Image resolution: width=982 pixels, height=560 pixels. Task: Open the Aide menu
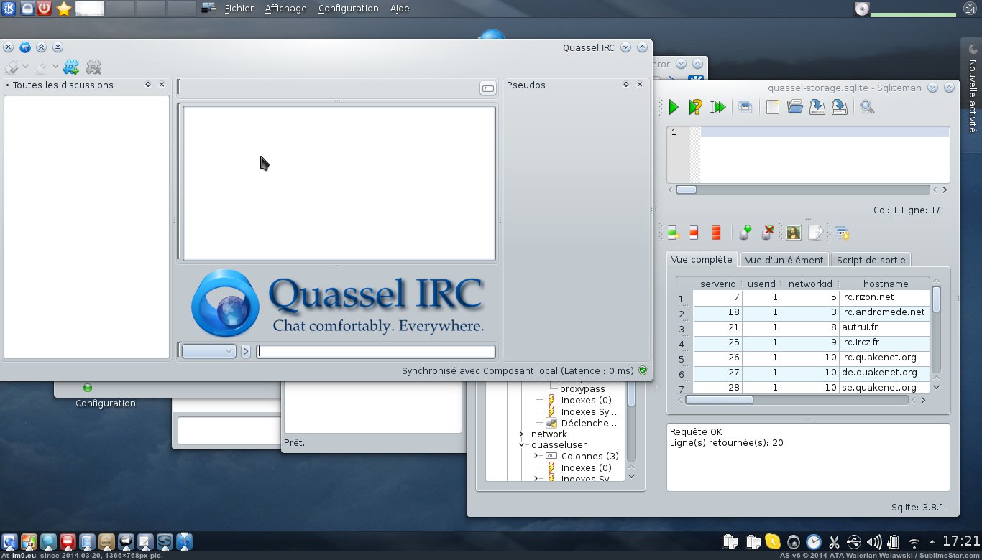click(x=400, y=9)
